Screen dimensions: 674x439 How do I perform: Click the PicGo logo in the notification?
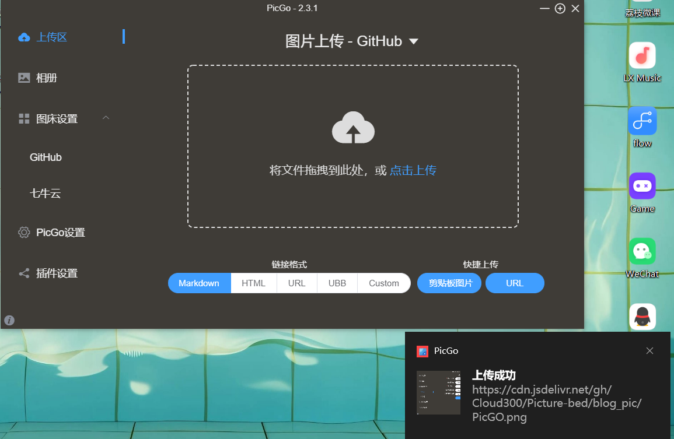[422, 352]
